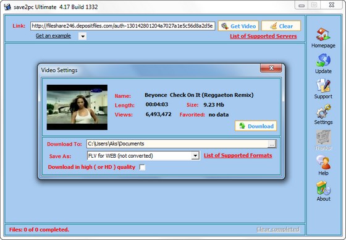Viewport: 346px width, 240px height.
Task: Open the Help icon
Action: pyautogui.click(x=323, y=162)
